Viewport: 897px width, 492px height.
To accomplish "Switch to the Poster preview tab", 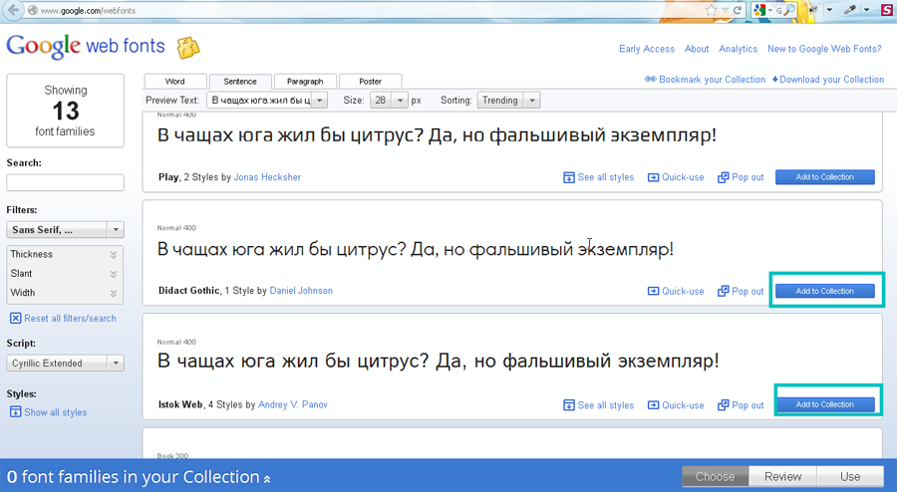I will pyautogui.click(x=370, y=81).
